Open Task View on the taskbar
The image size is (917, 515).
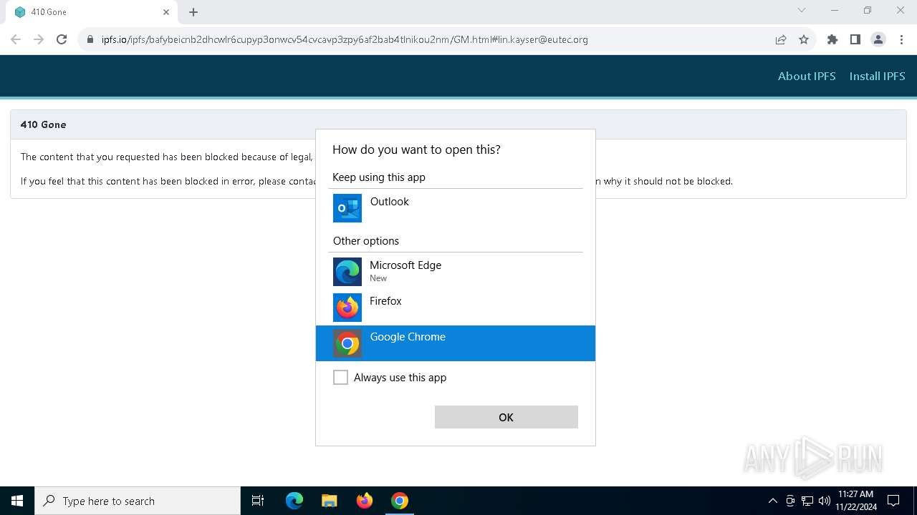(258, 501)
